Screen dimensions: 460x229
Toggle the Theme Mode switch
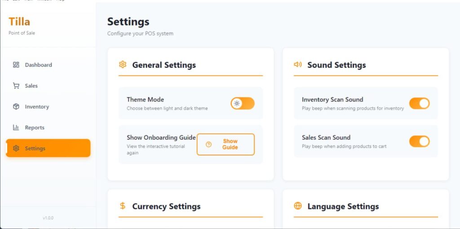(243, 104)
